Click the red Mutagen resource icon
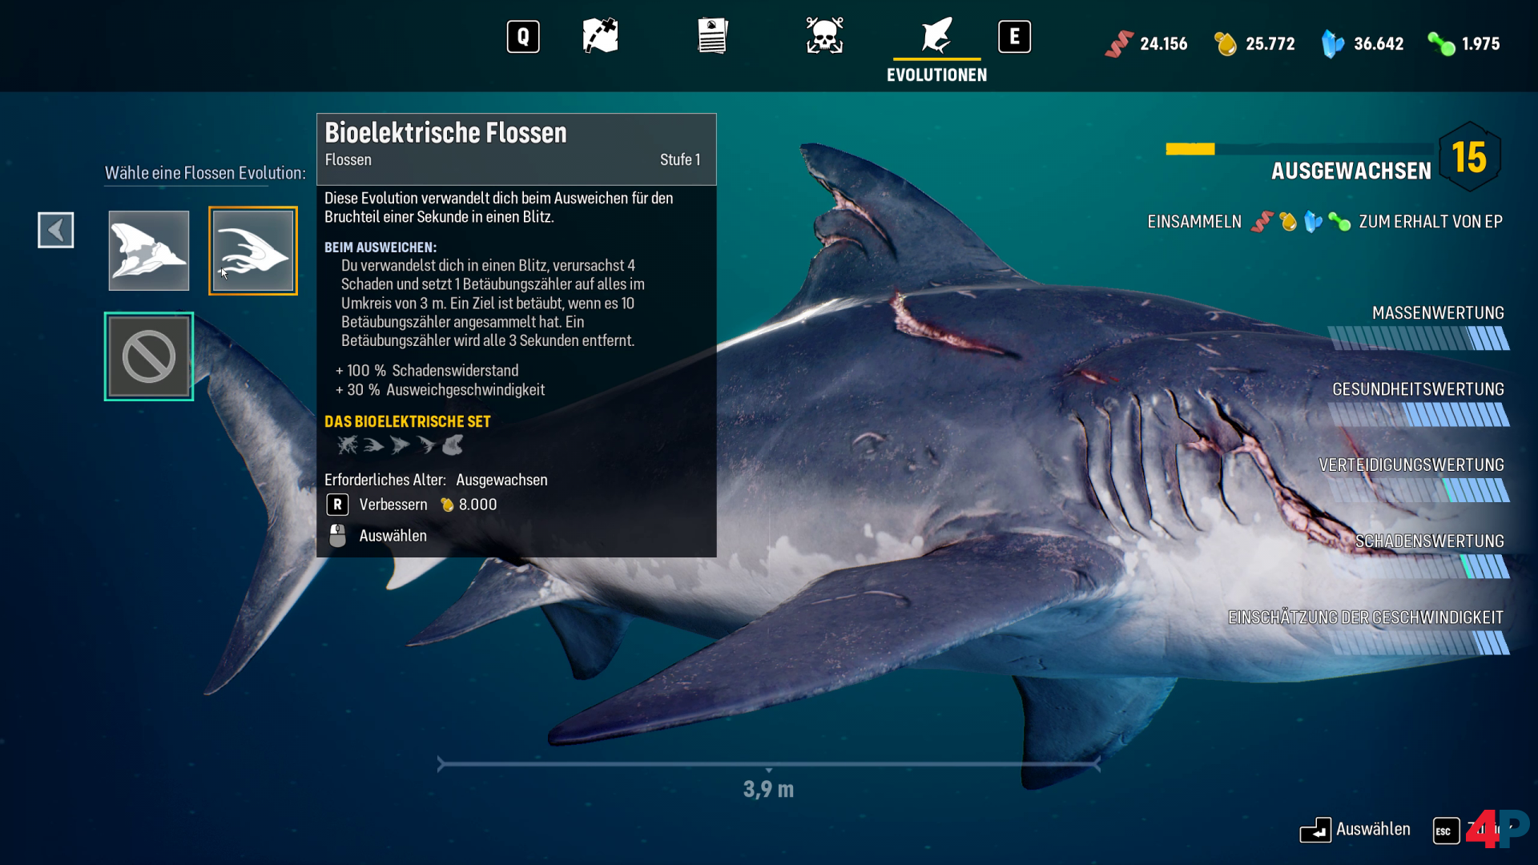Image resolution: width=1538 pixels, height=865 pixels. (1118, 44)
